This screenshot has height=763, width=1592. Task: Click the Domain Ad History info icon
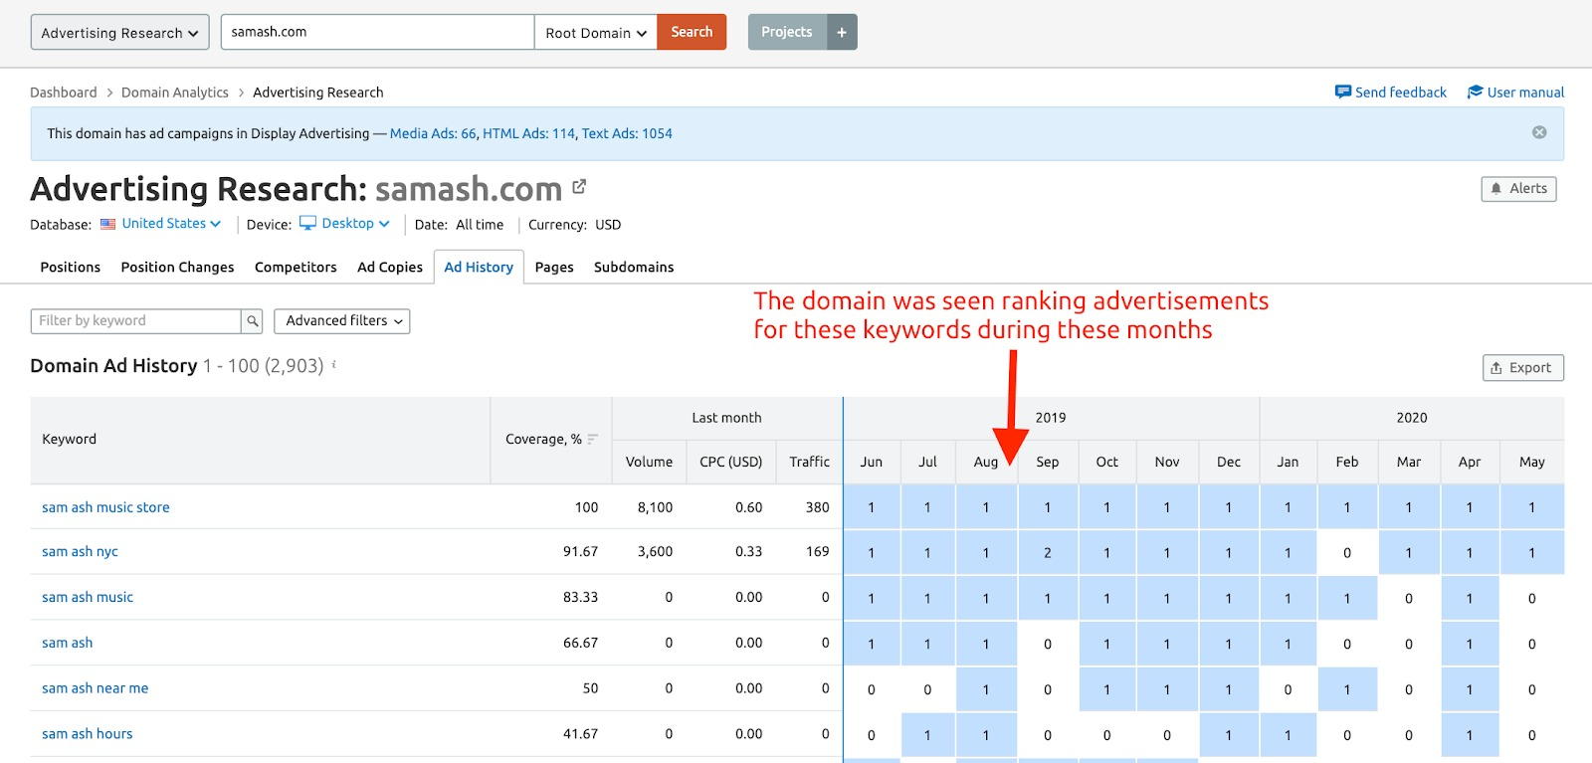334,365
